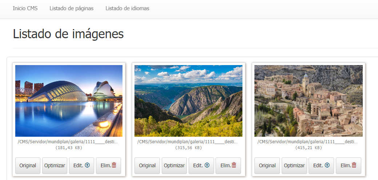The image size is (378, 180).
Task: Click Edit. on the 415,21 KB image
Action: (321, 165)
